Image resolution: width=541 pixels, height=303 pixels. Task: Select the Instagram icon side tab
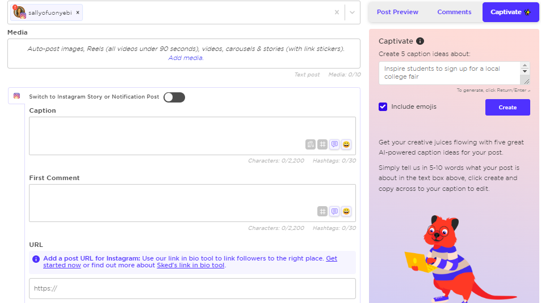click(x=17, y=96)
